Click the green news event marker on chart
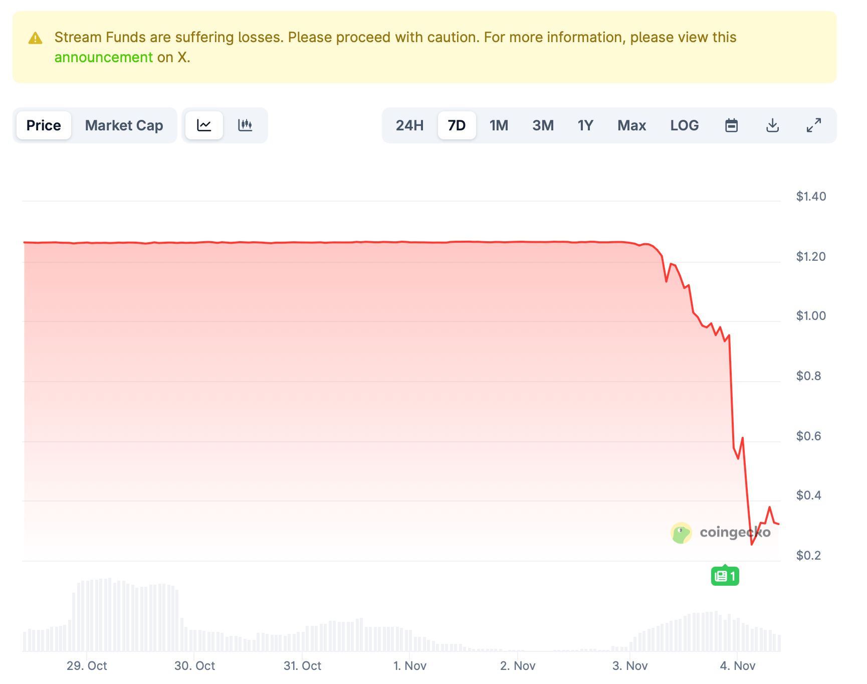 [725, 576]
